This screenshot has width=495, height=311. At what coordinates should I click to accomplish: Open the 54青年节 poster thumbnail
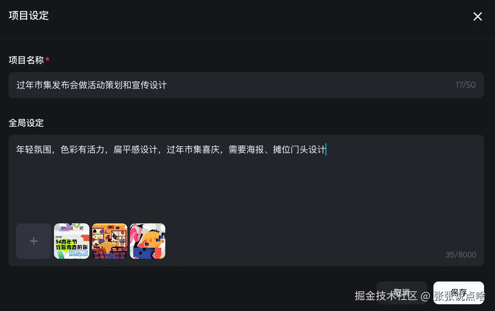point(72,241)
